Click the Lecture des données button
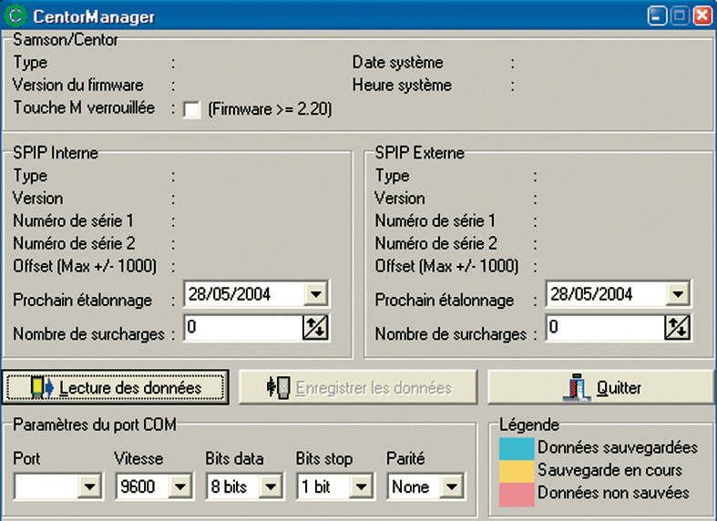The width and height of the screenshot is (717, 521). 116,387
